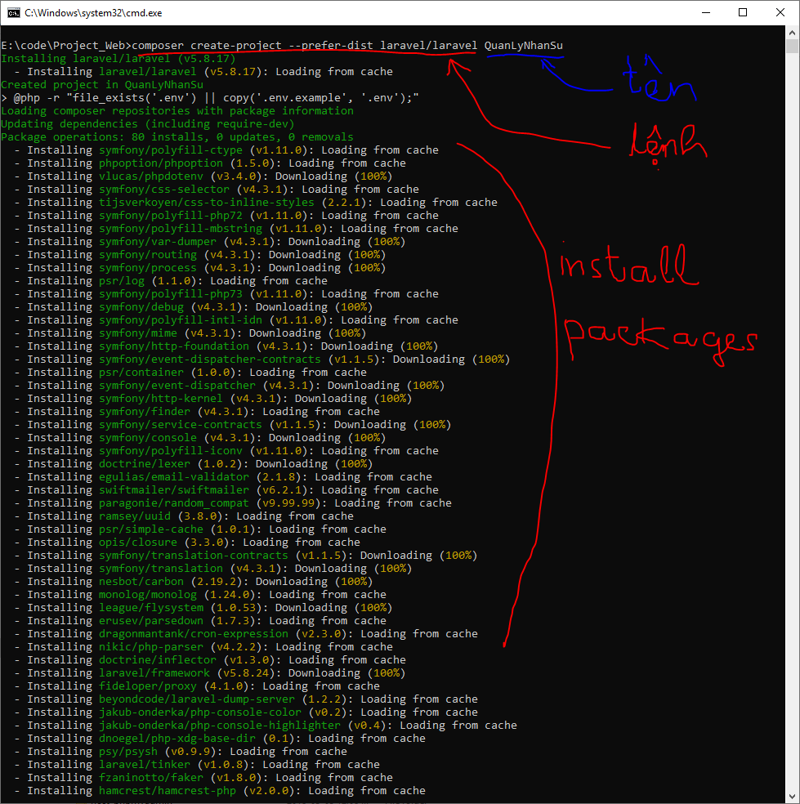Close the cmd.exe window
The width and height of the screenshot is (800, 804).
point(780,13)
